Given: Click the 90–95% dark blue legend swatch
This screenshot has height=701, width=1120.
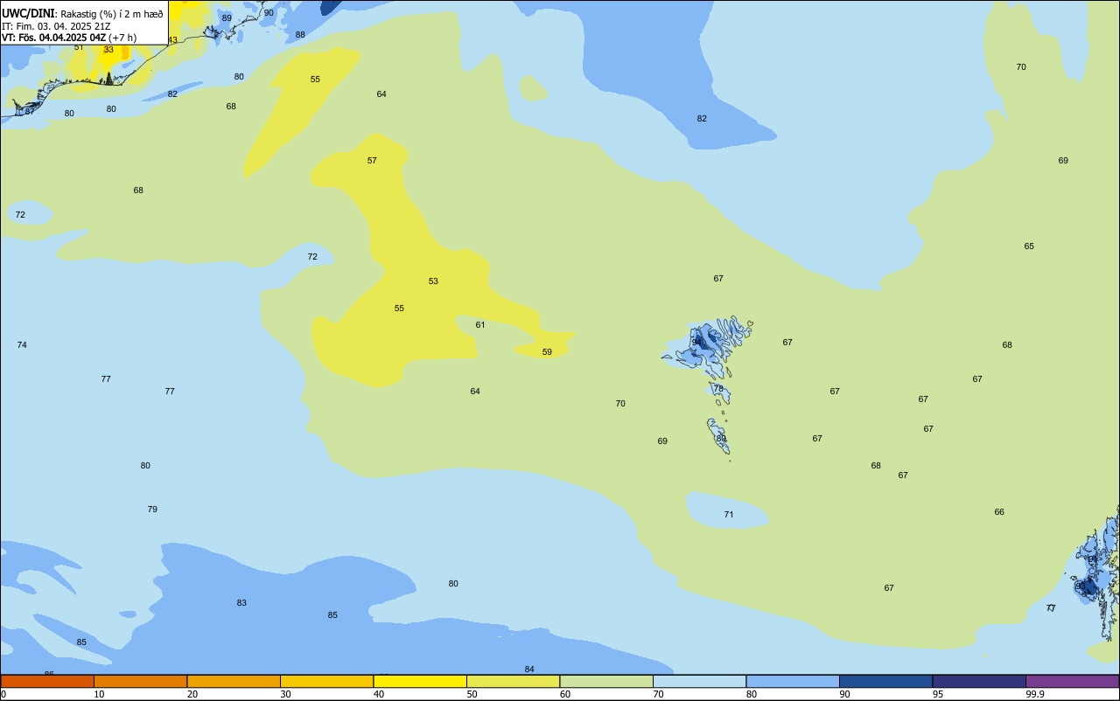Looking at the screenshot, I should [x=885, y=681].
